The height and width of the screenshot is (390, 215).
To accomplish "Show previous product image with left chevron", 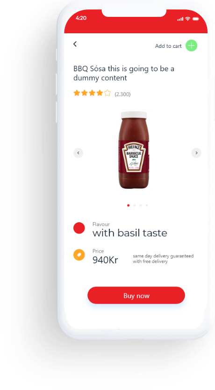I will click(x=78, y=153).
